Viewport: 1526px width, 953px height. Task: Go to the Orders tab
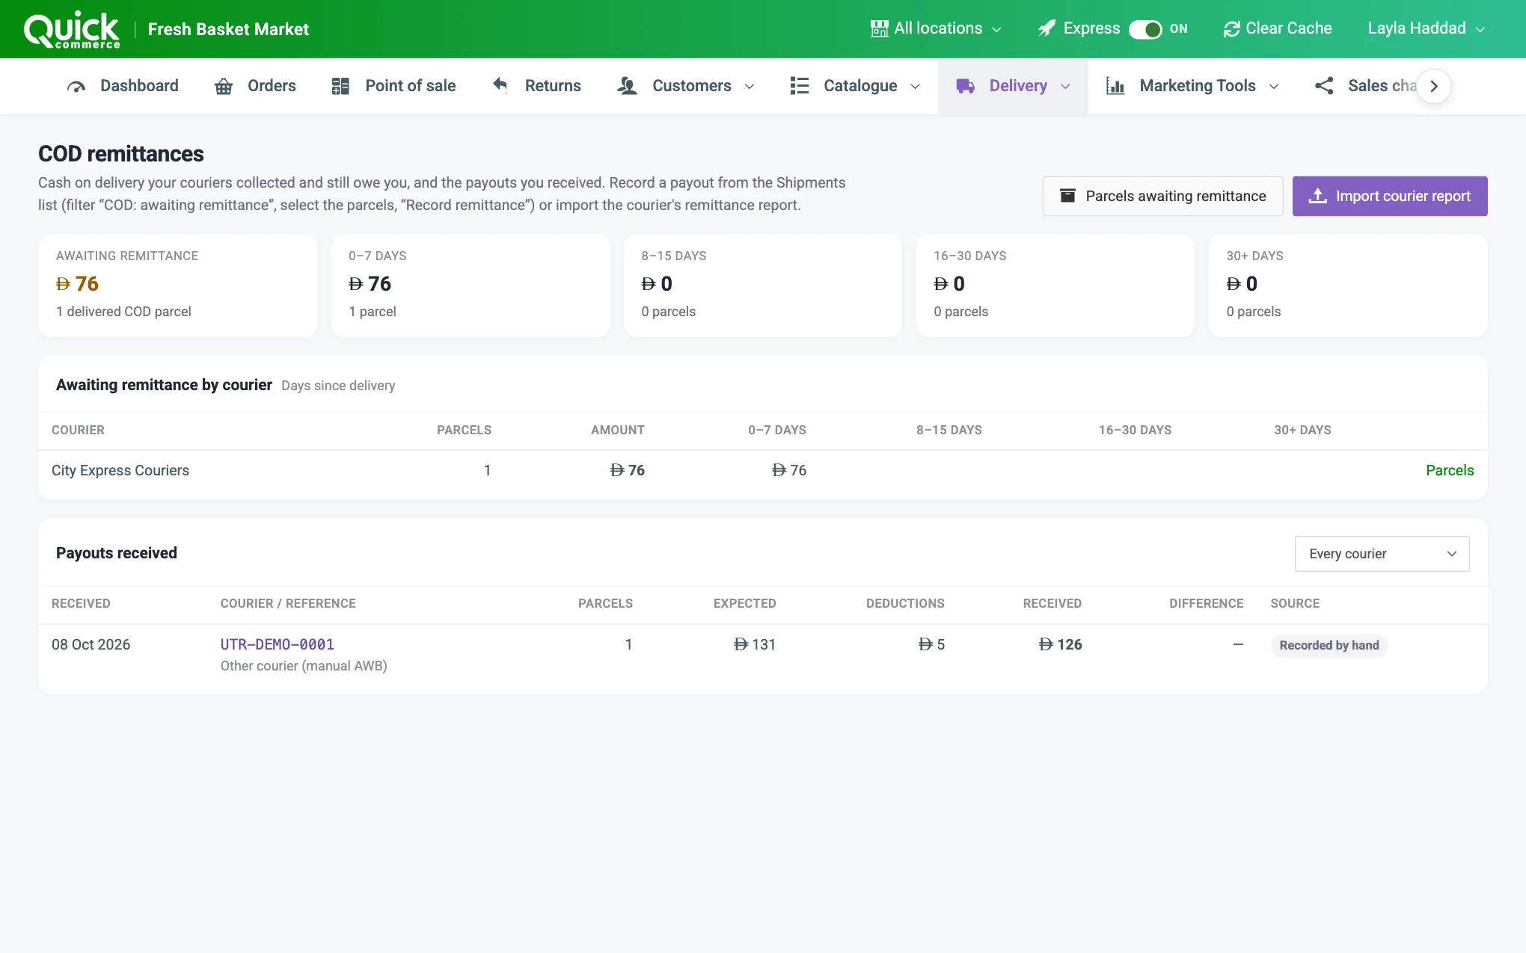coord(255,86)
